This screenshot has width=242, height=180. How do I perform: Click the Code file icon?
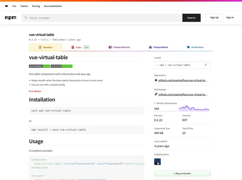(x=73, y=47)
